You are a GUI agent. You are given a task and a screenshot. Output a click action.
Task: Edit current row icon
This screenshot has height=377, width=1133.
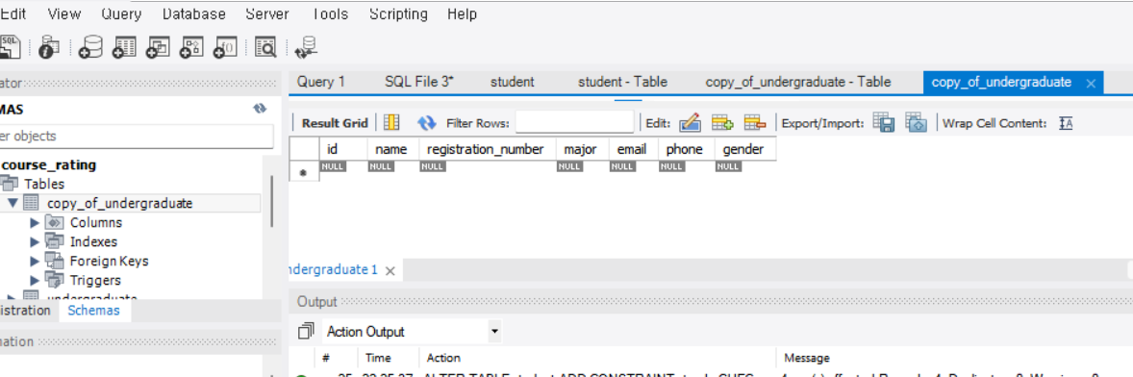coord(690,123)
